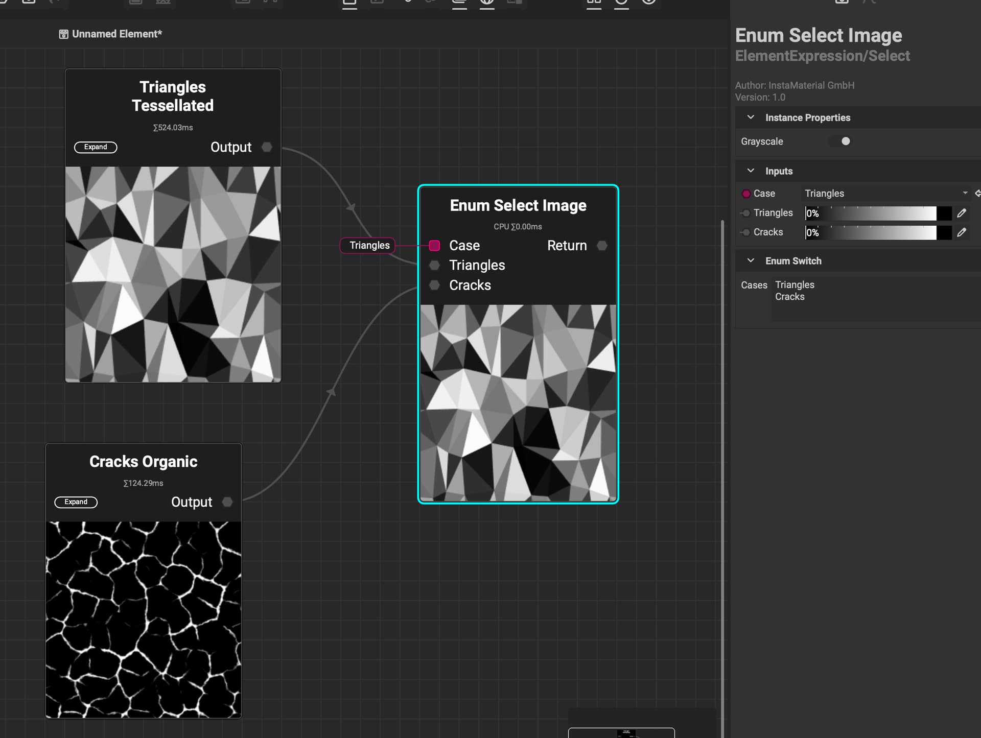Toggle the Triangles input pin in panel
This screenshot has width=981, height=738.
(x=746, y=213)
